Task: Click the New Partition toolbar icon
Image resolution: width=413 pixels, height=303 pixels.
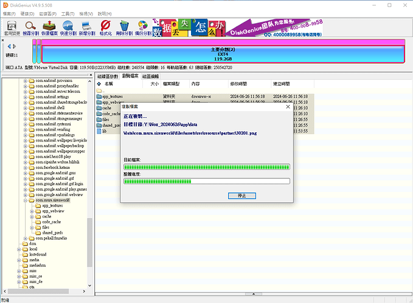Action: click(86, 26)
